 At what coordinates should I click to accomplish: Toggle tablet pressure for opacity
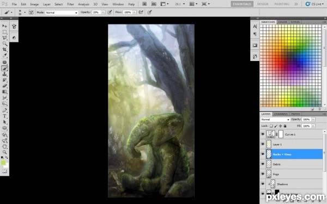click(x=110, y=13)
